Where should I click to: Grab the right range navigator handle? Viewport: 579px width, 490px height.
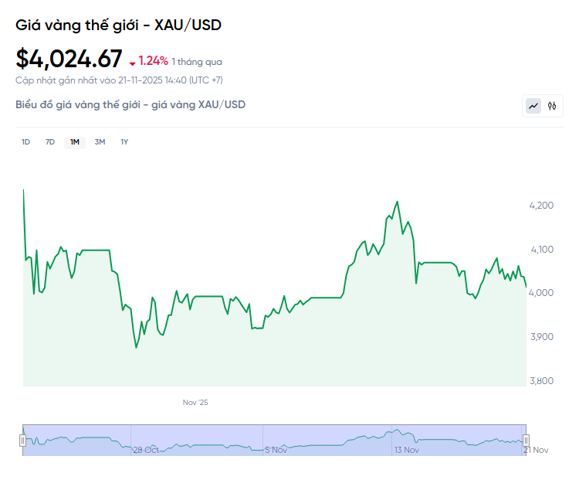[x=527, y=440]
